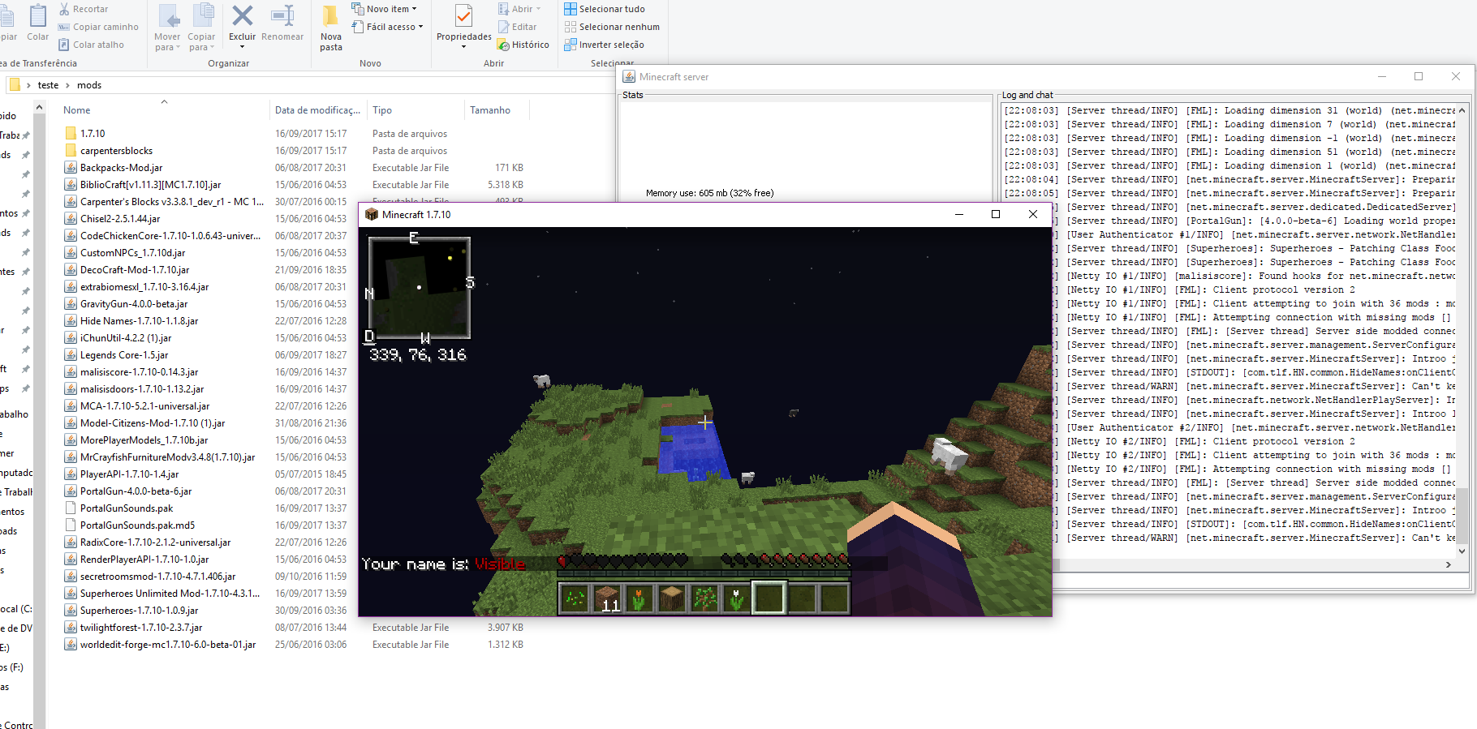The image size is (1477, 729).
Task: Open the Excluir dropdown arrow
Action: click(x=242, y=47)
